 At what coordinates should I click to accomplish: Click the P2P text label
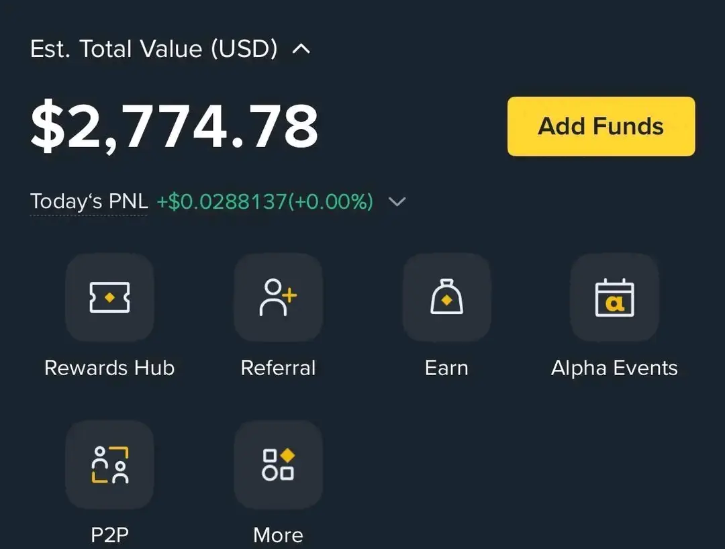(109, 535)
